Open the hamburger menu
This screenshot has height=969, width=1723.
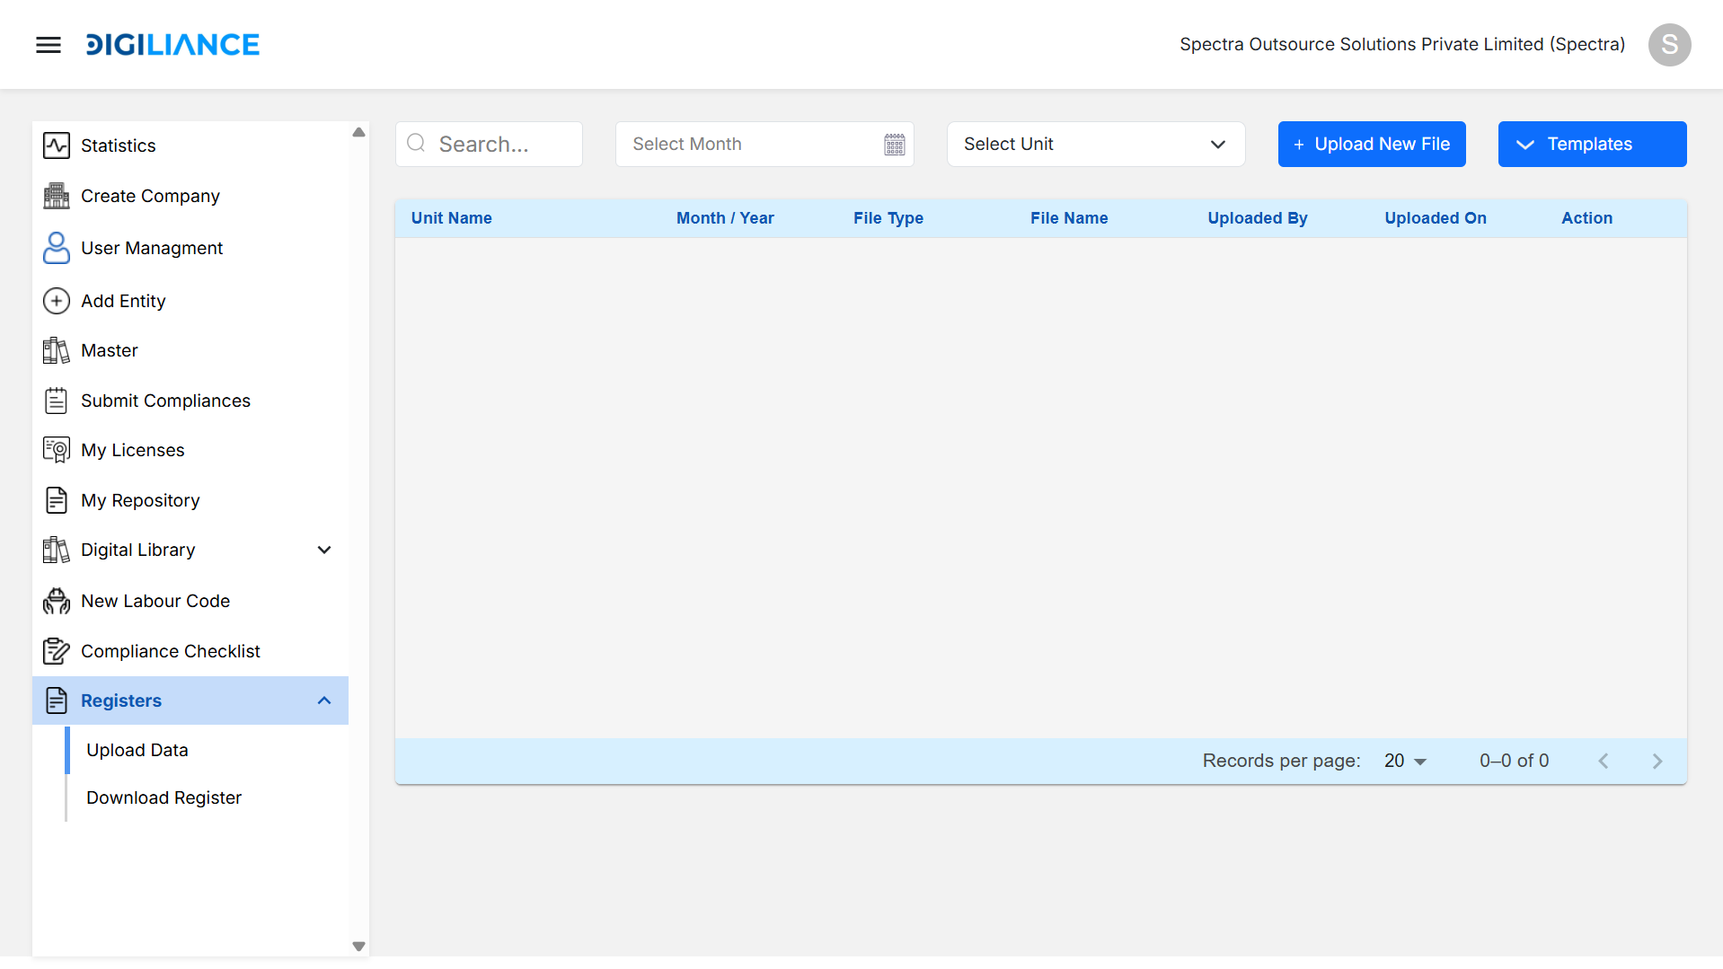48,44
